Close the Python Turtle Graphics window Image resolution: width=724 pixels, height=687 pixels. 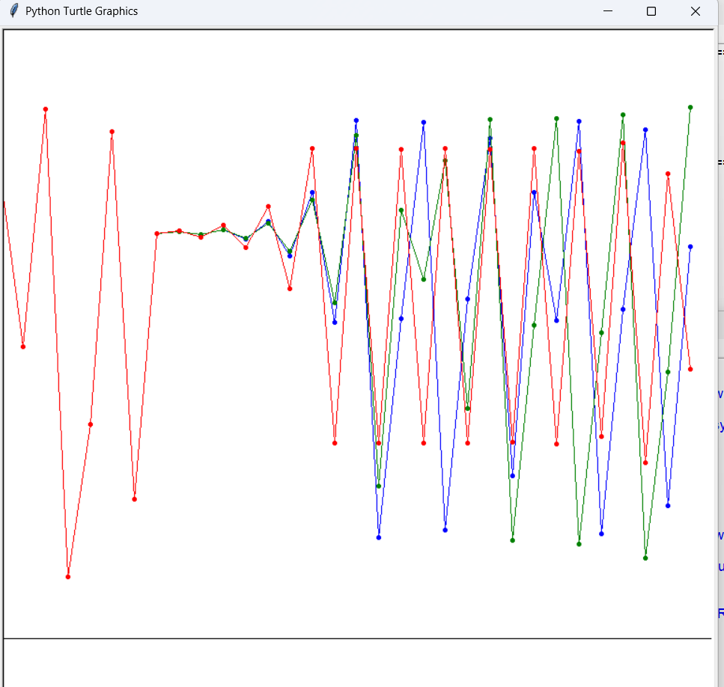(x=695, y=11)
